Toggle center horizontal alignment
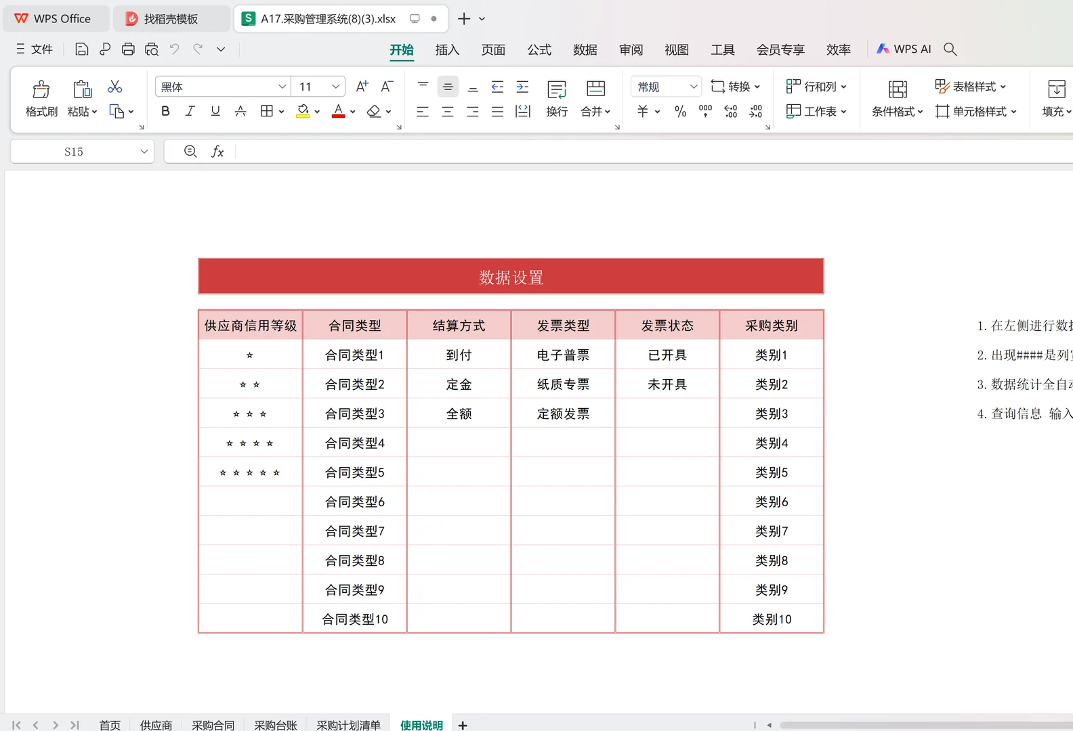 click(x=448, y=112)
